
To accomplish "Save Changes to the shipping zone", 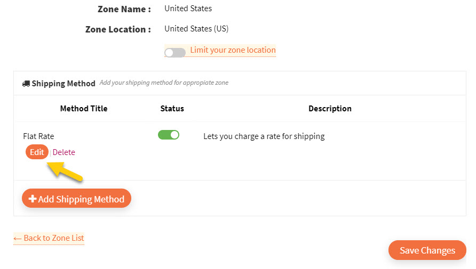I will (427, 250).
